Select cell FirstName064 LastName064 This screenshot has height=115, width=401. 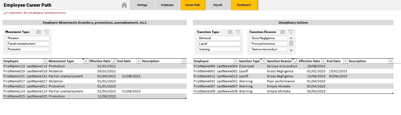(x=215, y=66)
